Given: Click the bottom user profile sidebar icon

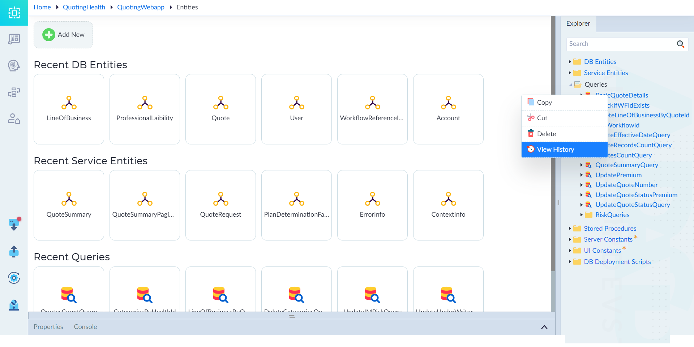Looking at the screenshot, I should (14, 305).
